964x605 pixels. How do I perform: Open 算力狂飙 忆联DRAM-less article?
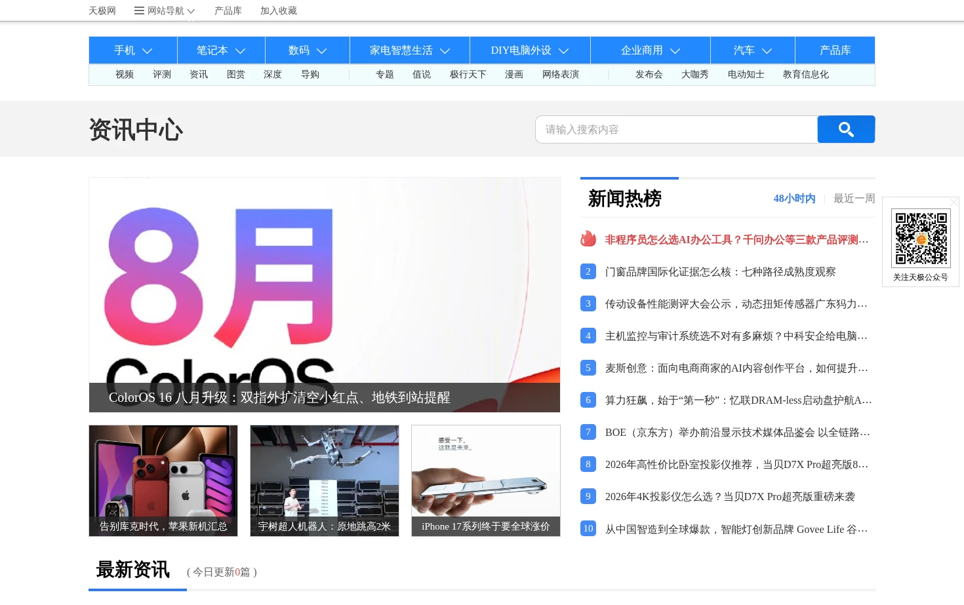click(x=738, y=400)
